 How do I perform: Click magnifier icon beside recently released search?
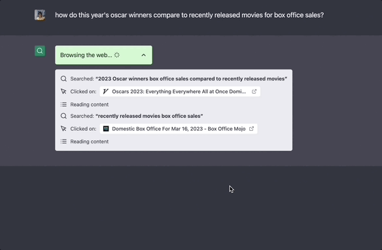63,116
